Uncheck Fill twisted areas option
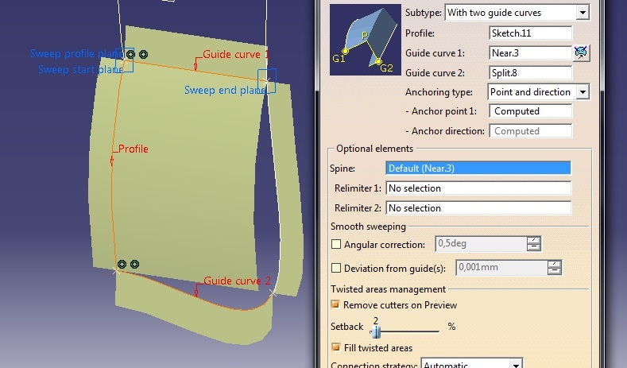627x368 pixels. coord(335,348)
